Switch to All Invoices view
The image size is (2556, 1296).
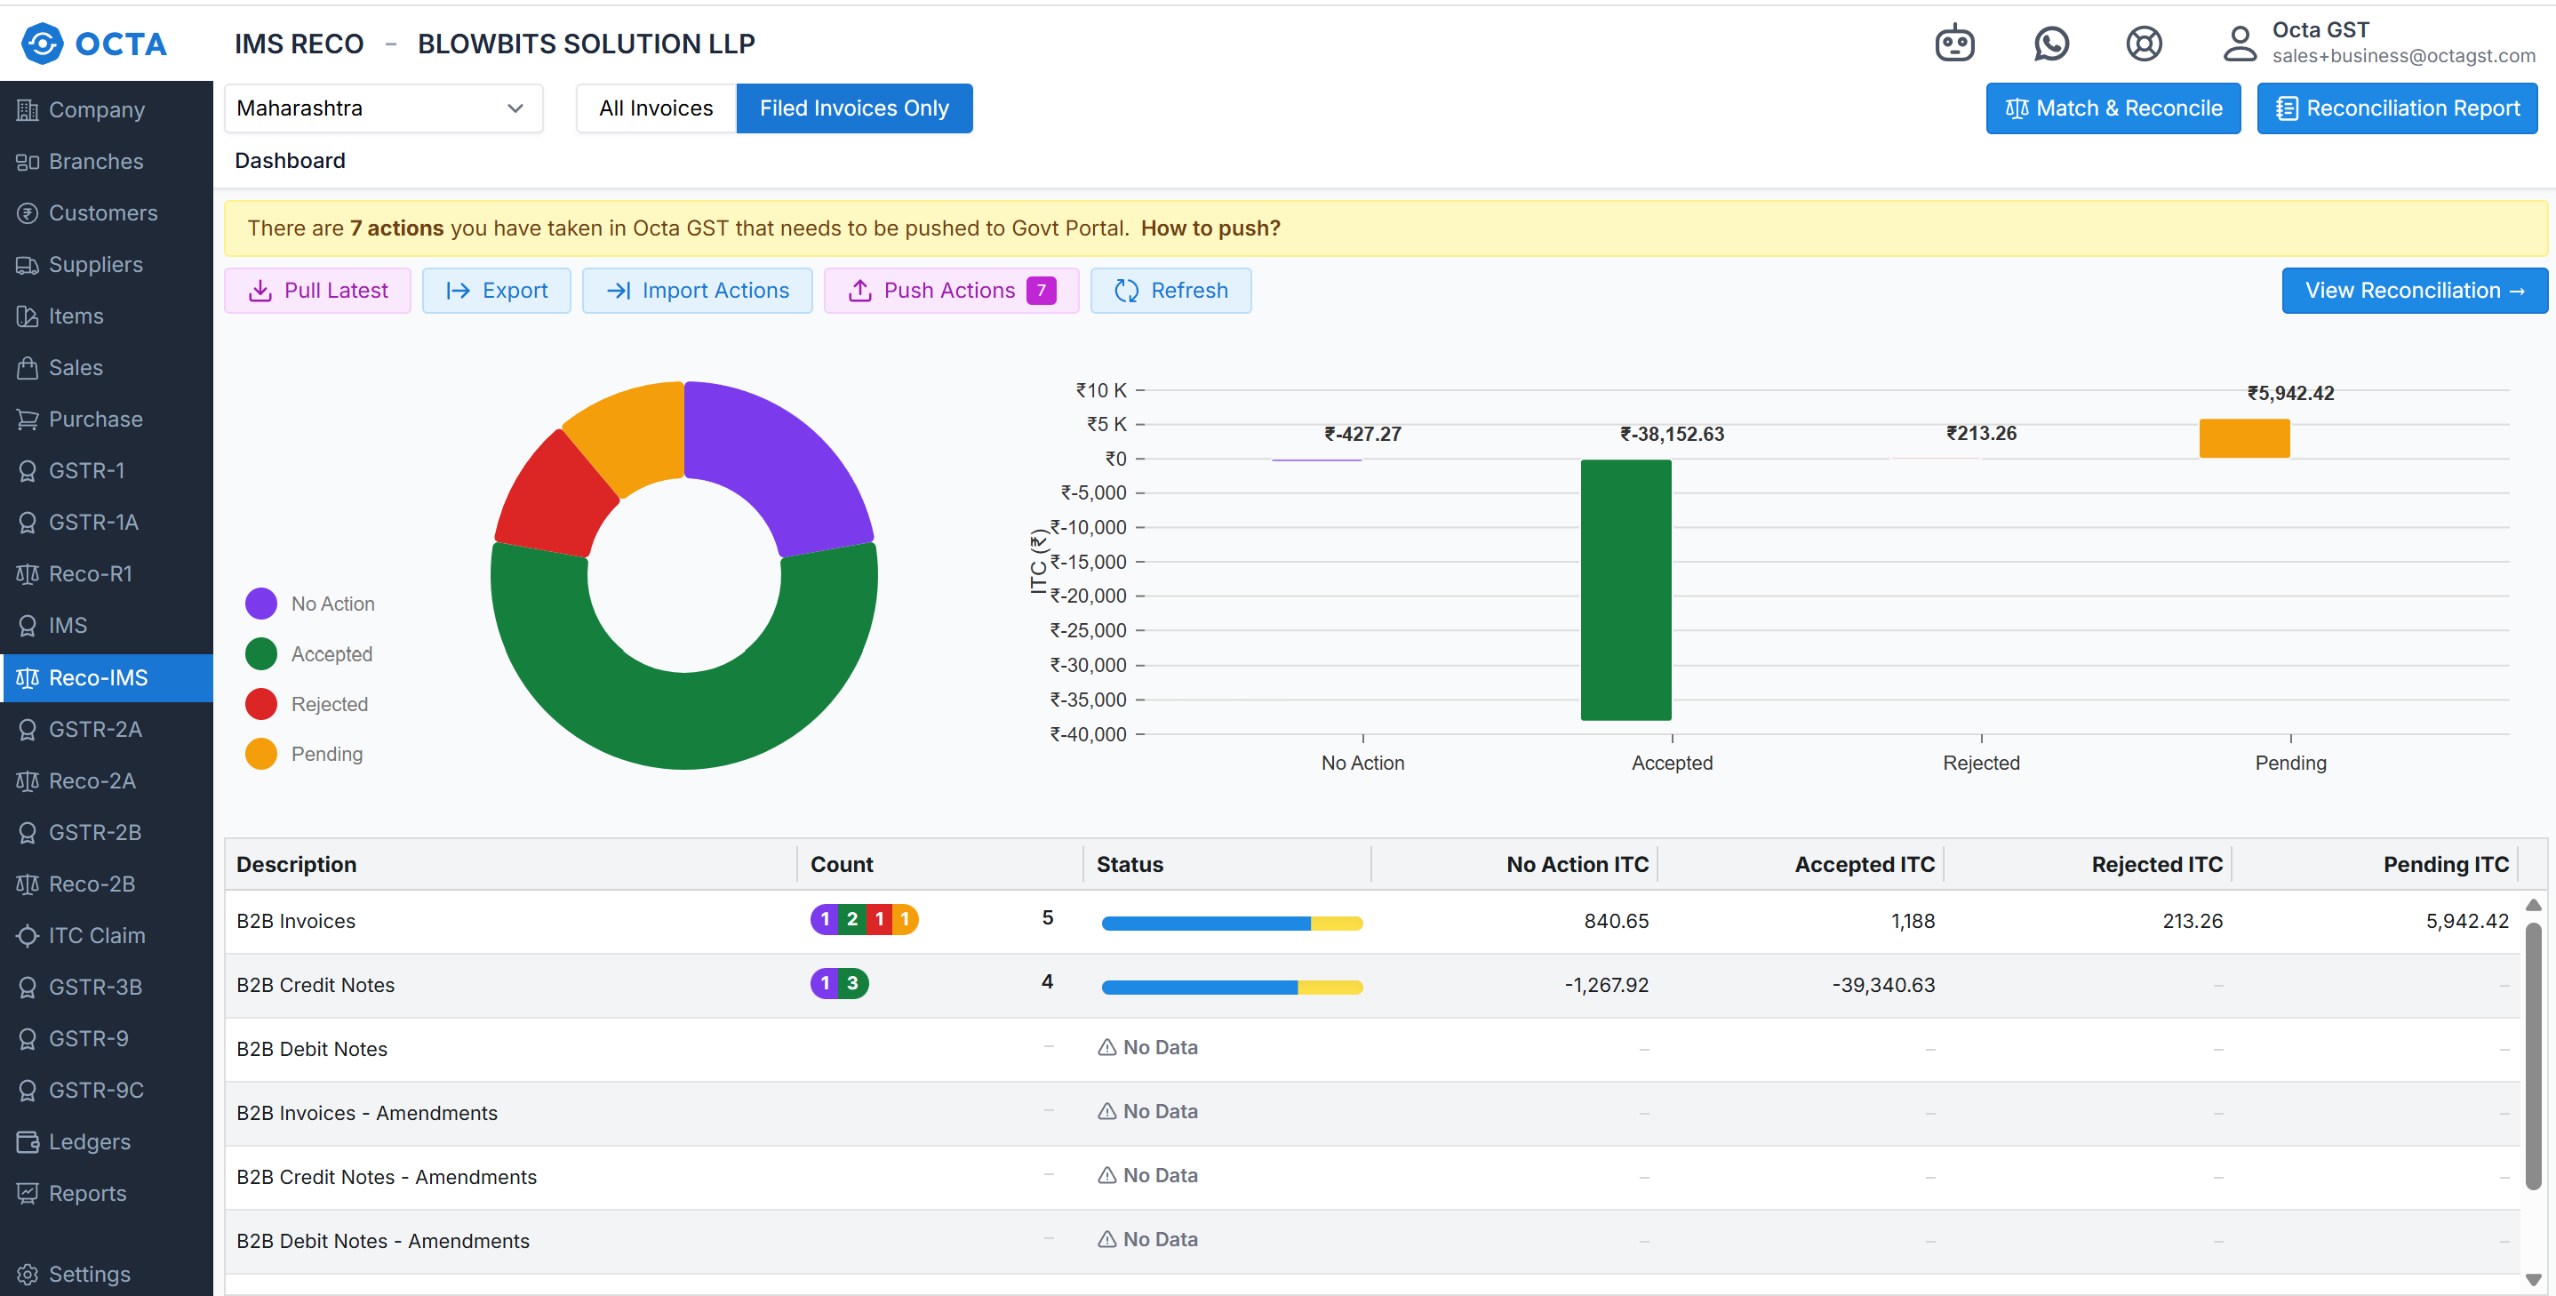656,108
